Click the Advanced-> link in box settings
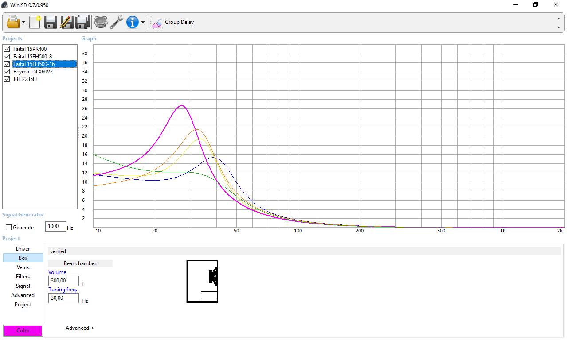567x340 pixels. click(80, 328)
